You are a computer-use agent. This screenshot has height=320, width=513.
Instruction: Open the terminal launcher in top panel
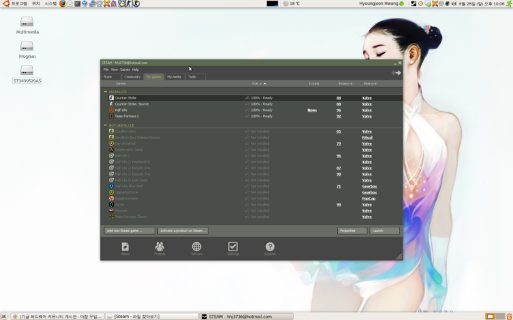(x=77, y=3)
